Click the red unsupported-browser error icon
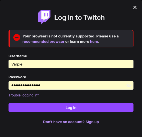This screenshot has width=142, height=137. point(17,37)
